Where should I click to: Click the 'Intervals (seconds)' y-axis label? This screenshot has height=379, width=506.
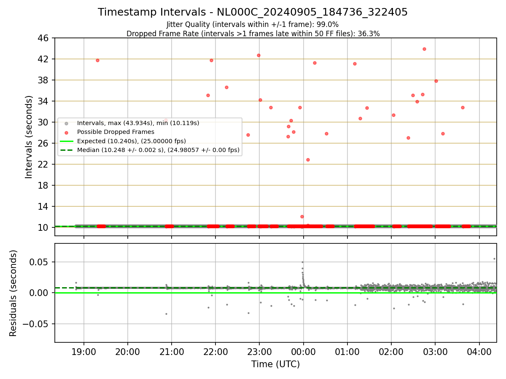[x=29, y=137]
